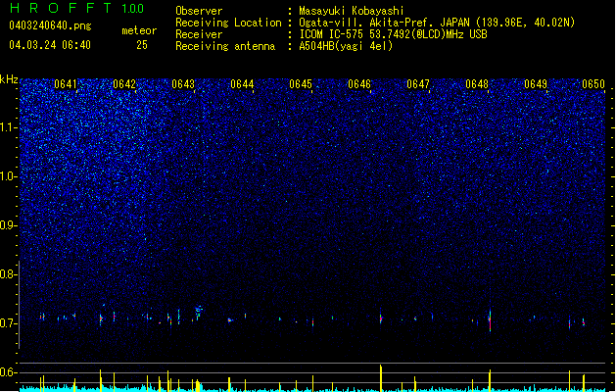
Task: Click the meteor count 25
Action: [x=142, y=45]
